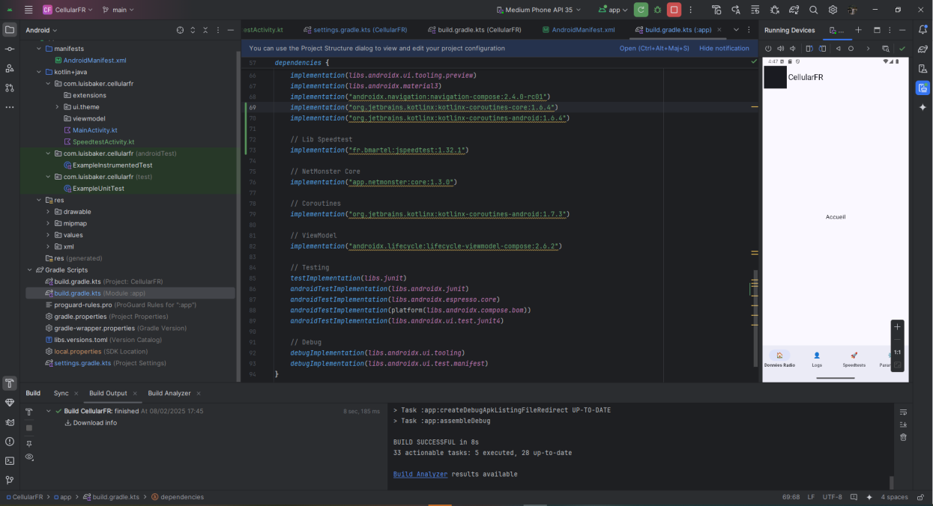Click the Hide notification link
The image size is (933, 506).
[x=724, y=48]
